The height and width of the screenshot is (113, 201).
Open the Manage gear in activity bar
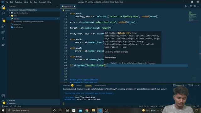coord(3,102)
